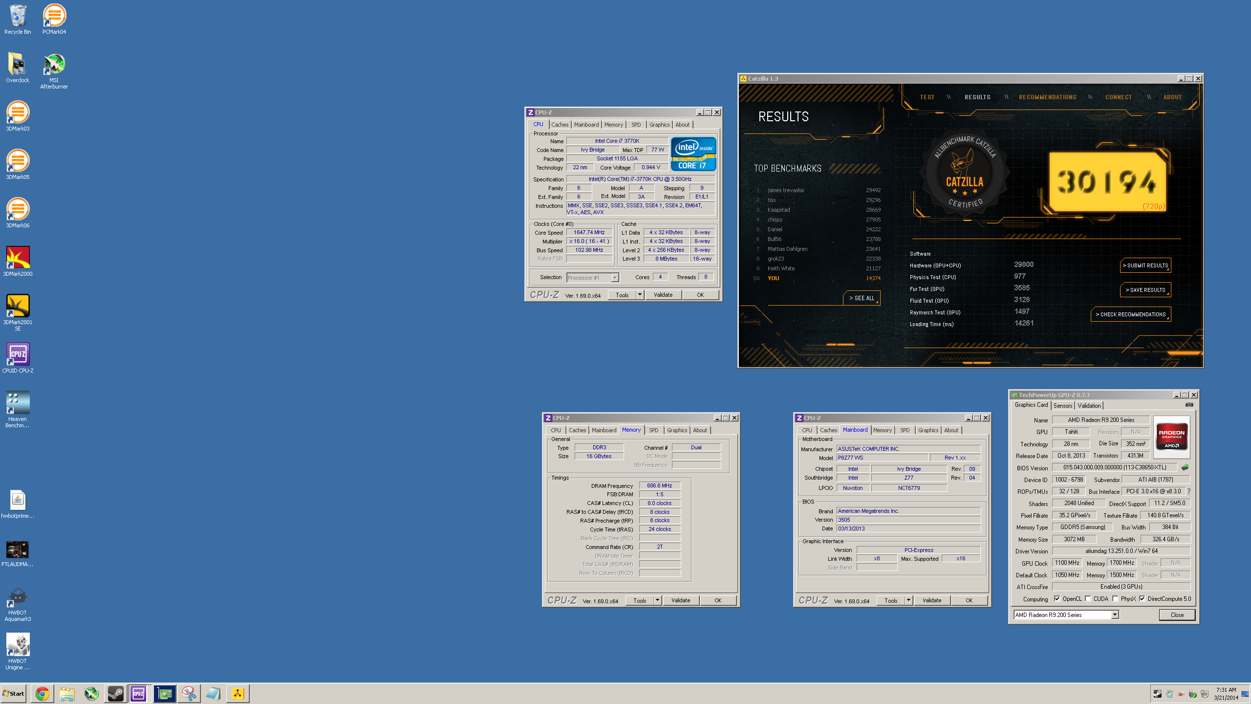Open the TEST menu in Catzilla
The height and width of the screenshot is (704, 1251).
[x=927, y=97]
